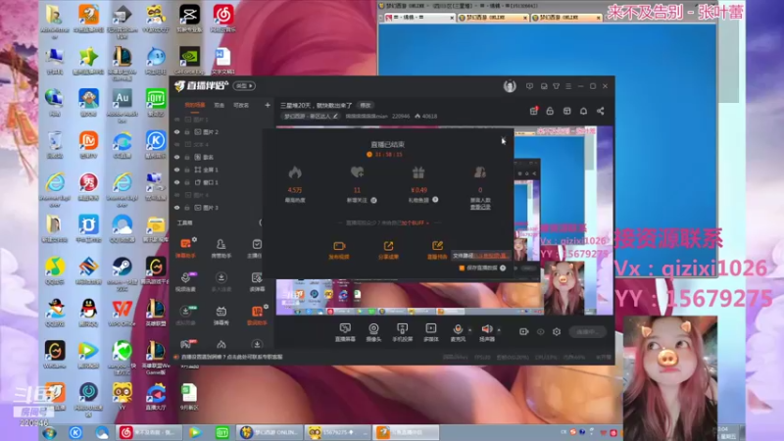Close the 直播已结束 summary dialog

(x=504, y=140)
